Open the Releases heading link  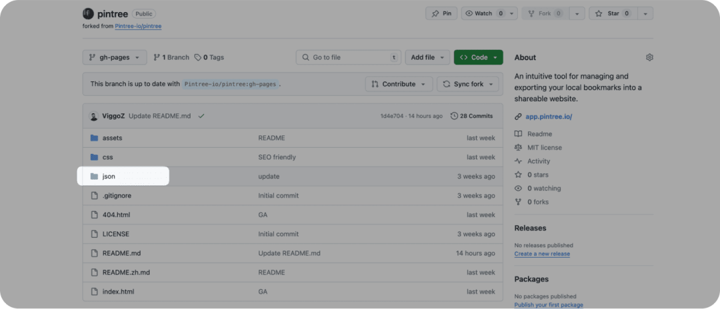pos(531,228)
